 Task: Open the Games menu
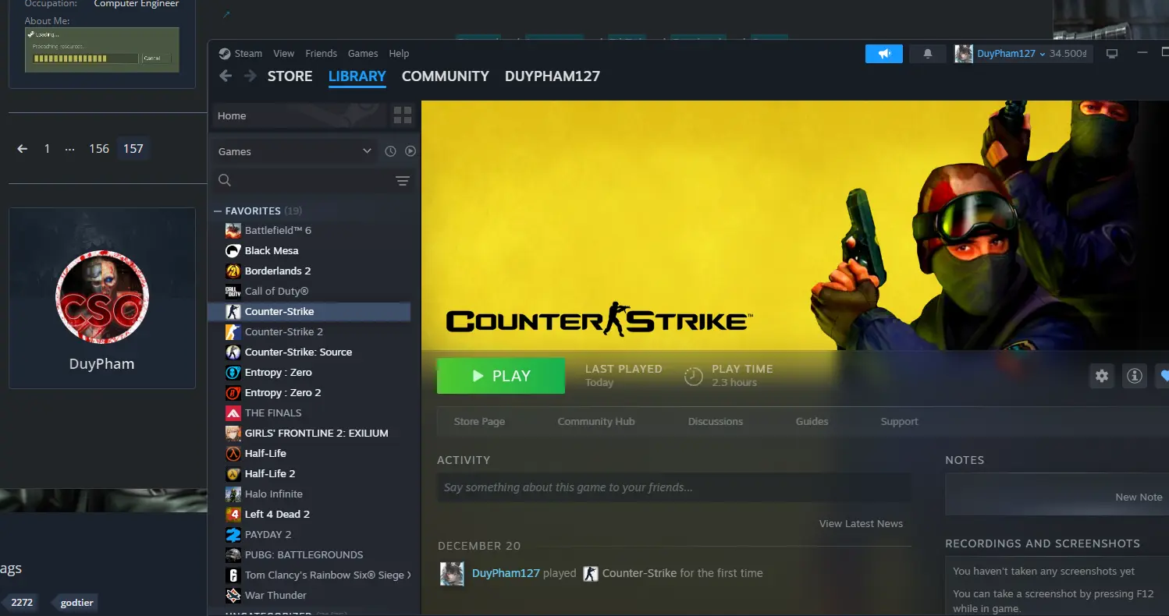[363, 54]
